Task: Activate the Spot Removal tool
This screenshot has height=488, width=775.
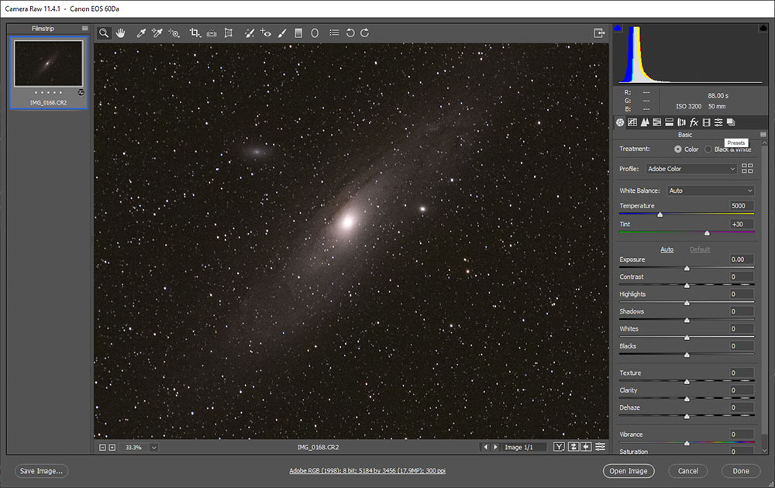Action: point(250,33)
